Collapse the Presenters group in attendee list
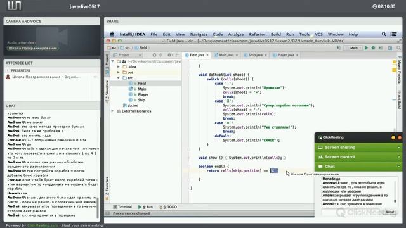 pos(8,70)
